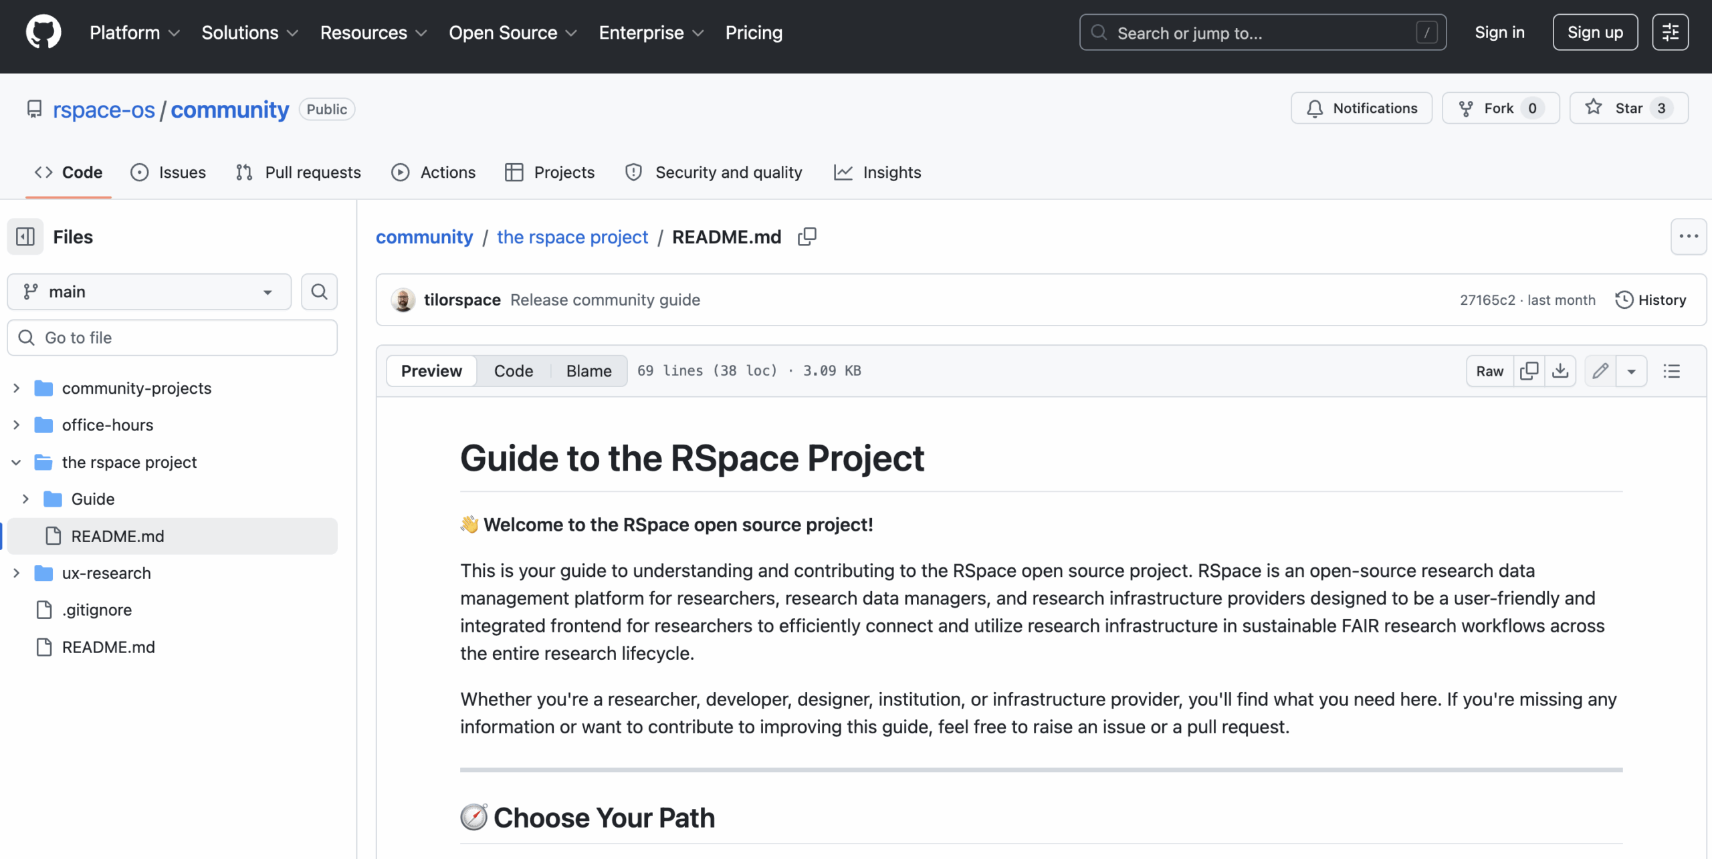Open the appearance settings icon in header

[1670, 32]
